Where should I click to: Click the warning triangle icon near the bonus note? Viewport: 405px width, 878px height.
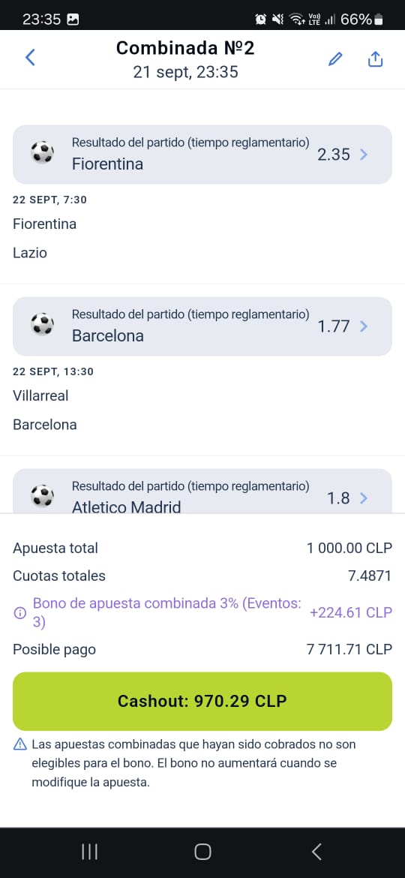(x=19, y=744)
